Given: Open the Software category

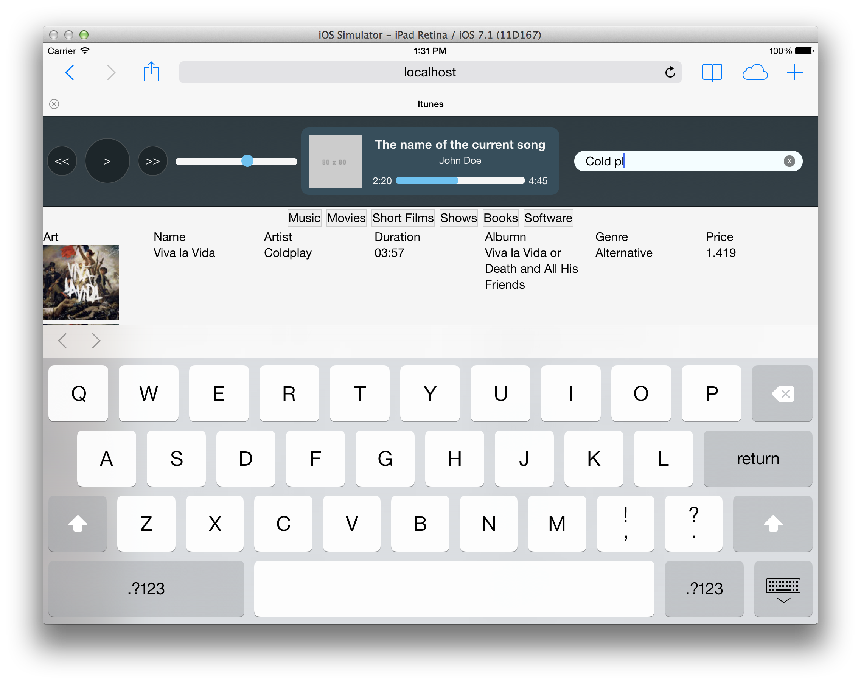Looking at the screenshot, I should tap(548, 218).
